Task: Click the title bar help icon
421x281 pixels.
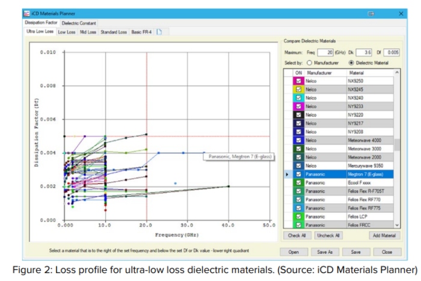Action: tap(371, 14)
